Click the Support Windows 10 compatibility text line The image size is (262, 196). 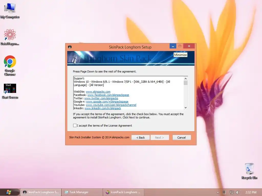click(122, 83)
